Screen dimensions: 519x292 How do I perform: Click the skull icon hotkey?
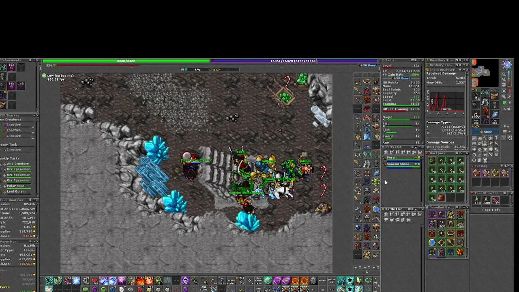[313, 281]
